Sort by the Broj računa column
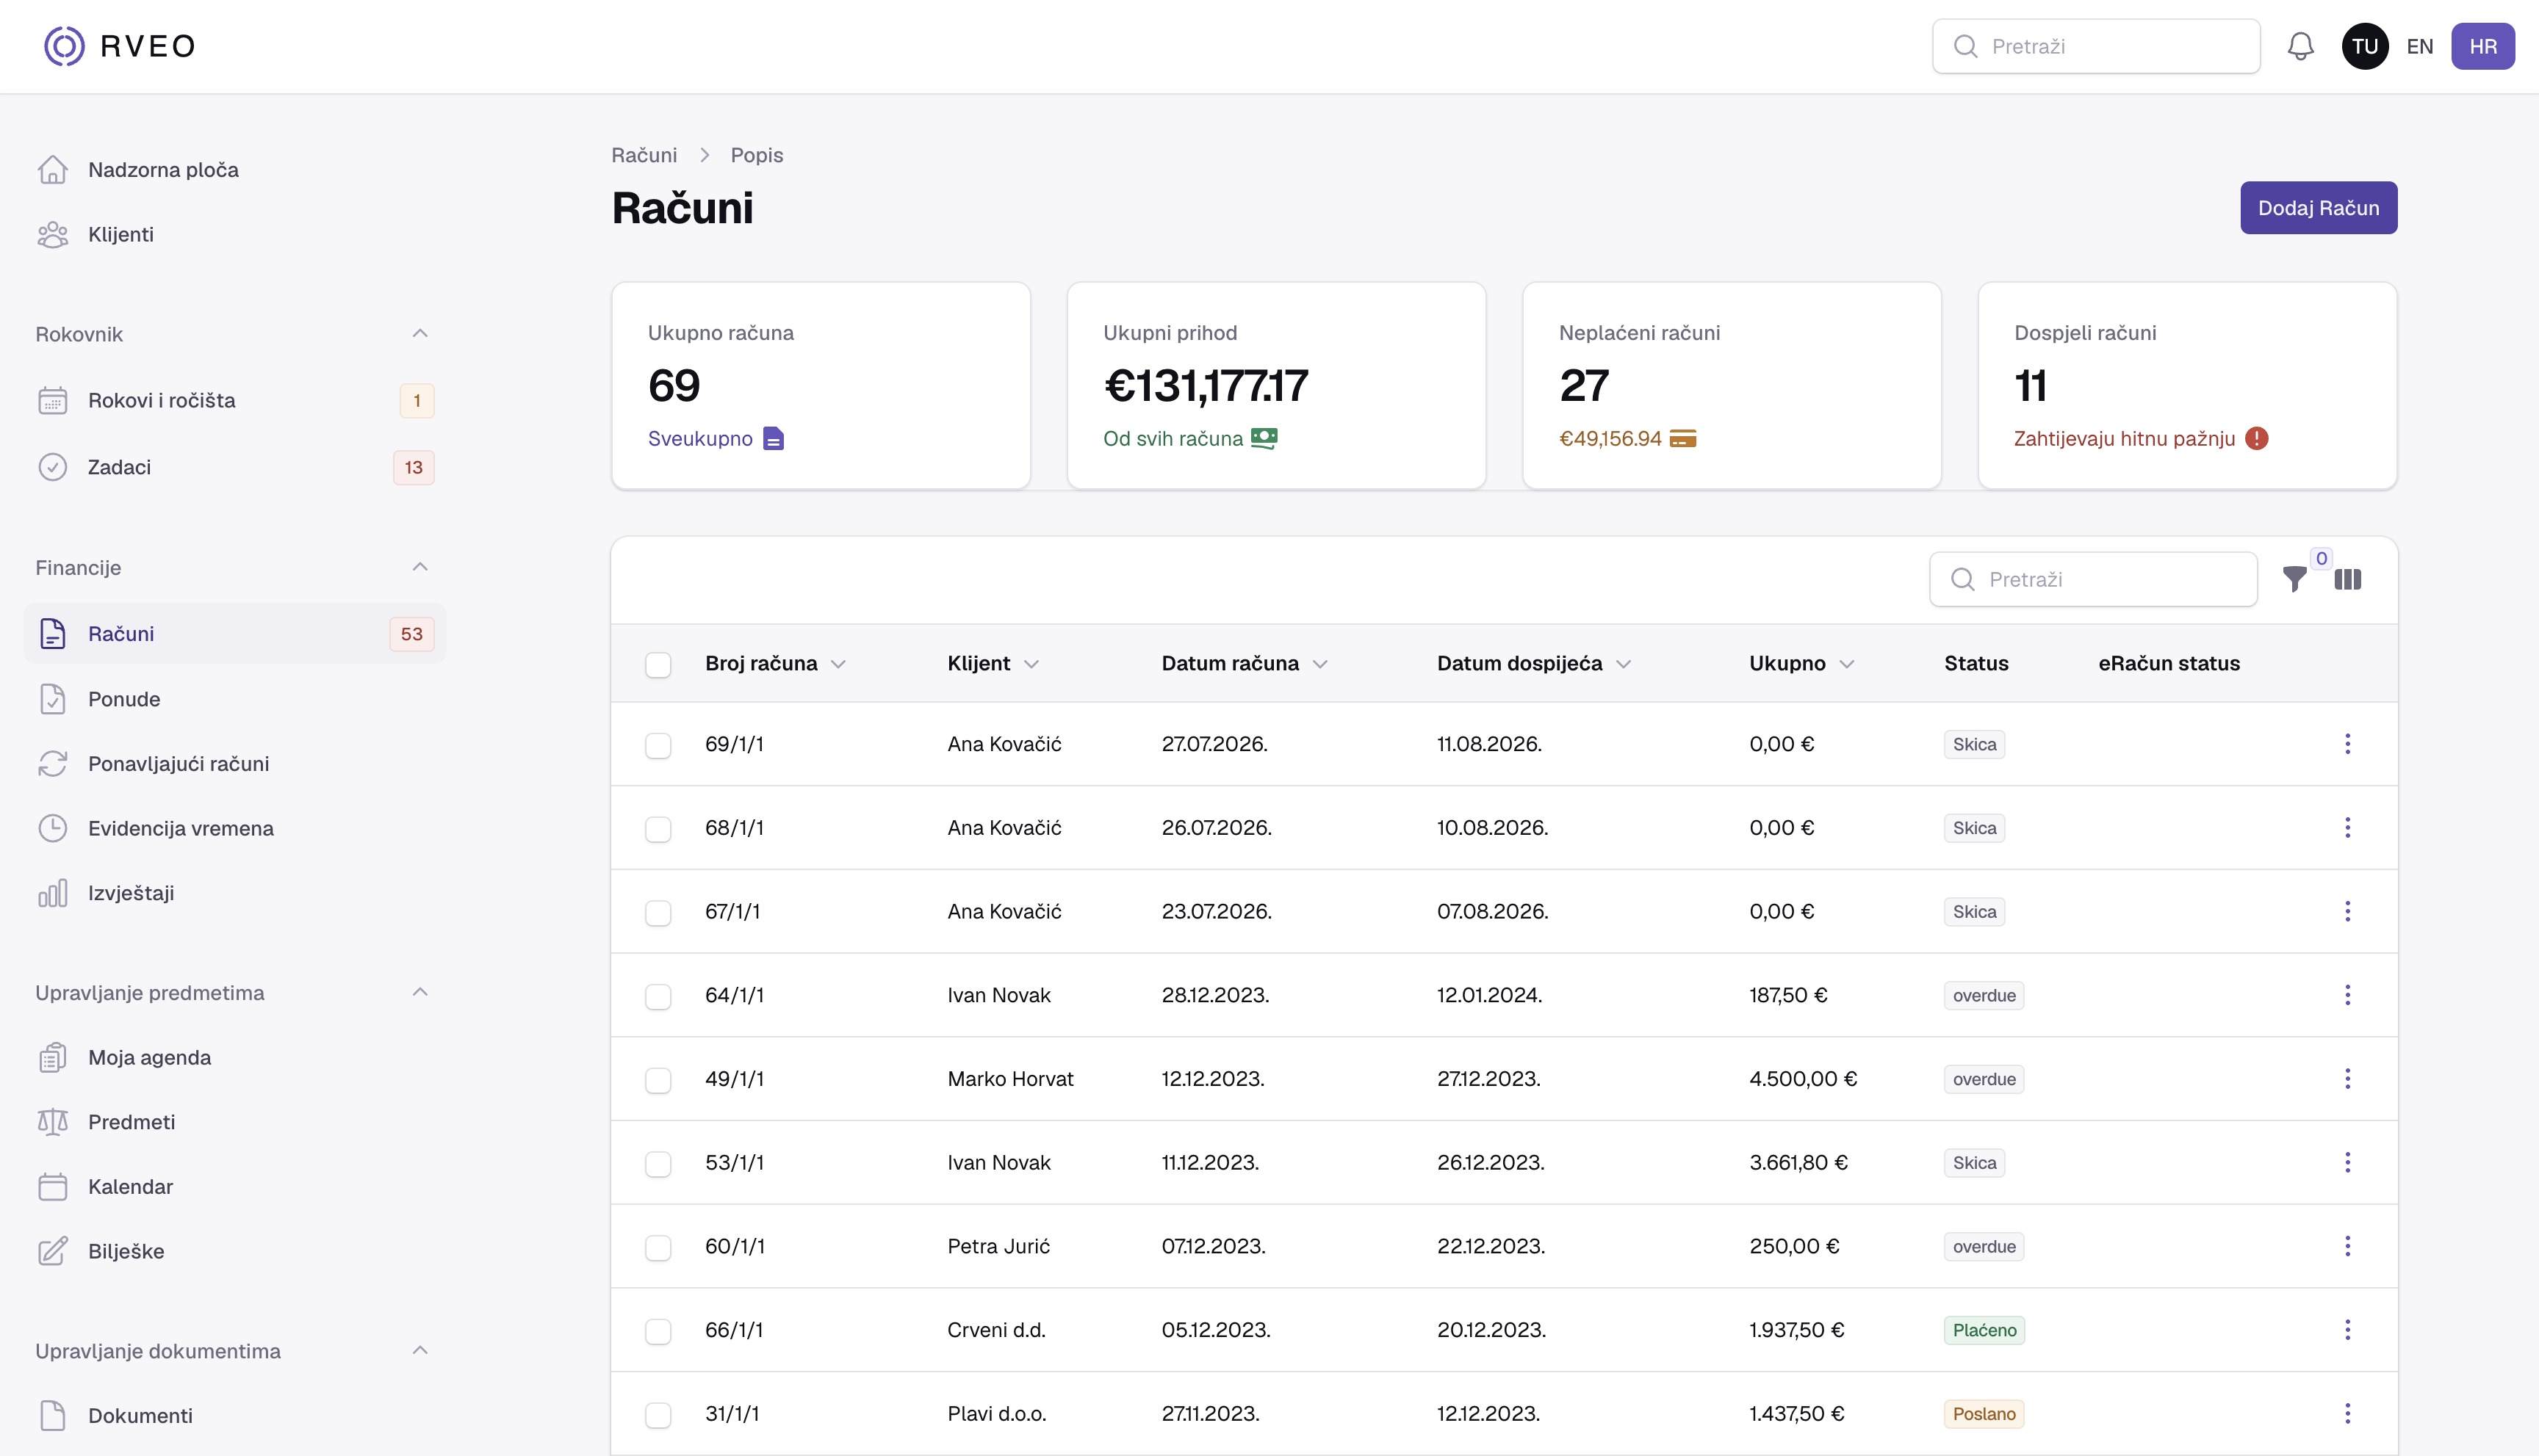This screenshot has width=2539, height=1456. click(775, 663)
